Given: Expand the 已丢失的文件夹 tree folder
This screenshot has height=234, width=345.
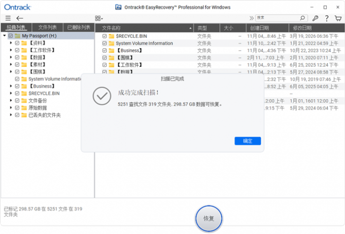Looking at the screenshot, I should pyautogui.click(x=11, y=115).
